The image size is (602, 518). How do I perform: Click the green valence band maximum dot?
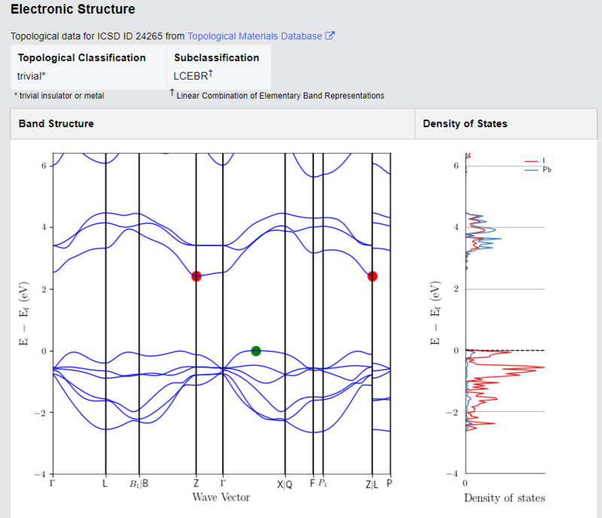tap(256, 351)
